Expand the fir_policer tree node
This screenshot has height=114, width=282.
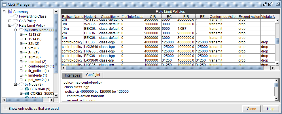pos(21,71)
